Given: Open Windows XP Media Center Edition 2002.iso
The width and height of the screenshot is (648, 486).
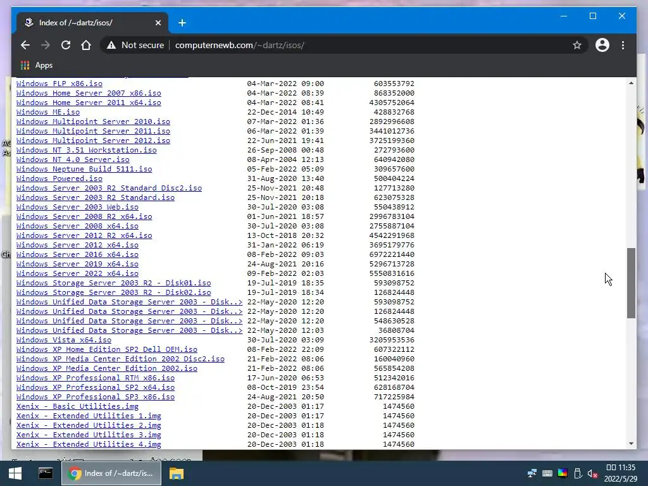Looking at the screenshot, I should coord(106,369).
